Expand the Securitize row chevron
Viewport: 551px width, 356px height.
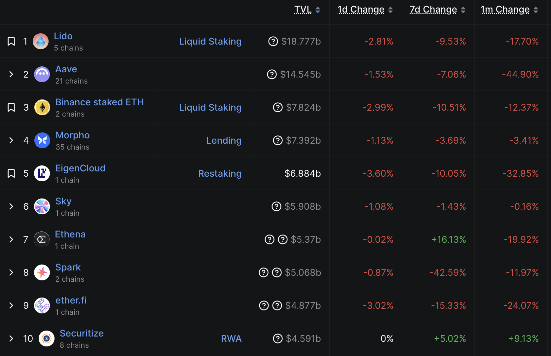click(11, 338)
